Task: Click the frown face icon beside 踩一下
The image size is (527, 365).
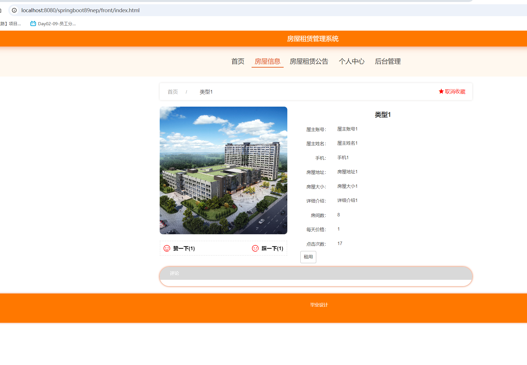Action: tap(255, 248)
